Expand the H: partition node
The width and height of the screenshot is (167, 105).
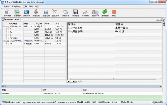tap(6, 44)
